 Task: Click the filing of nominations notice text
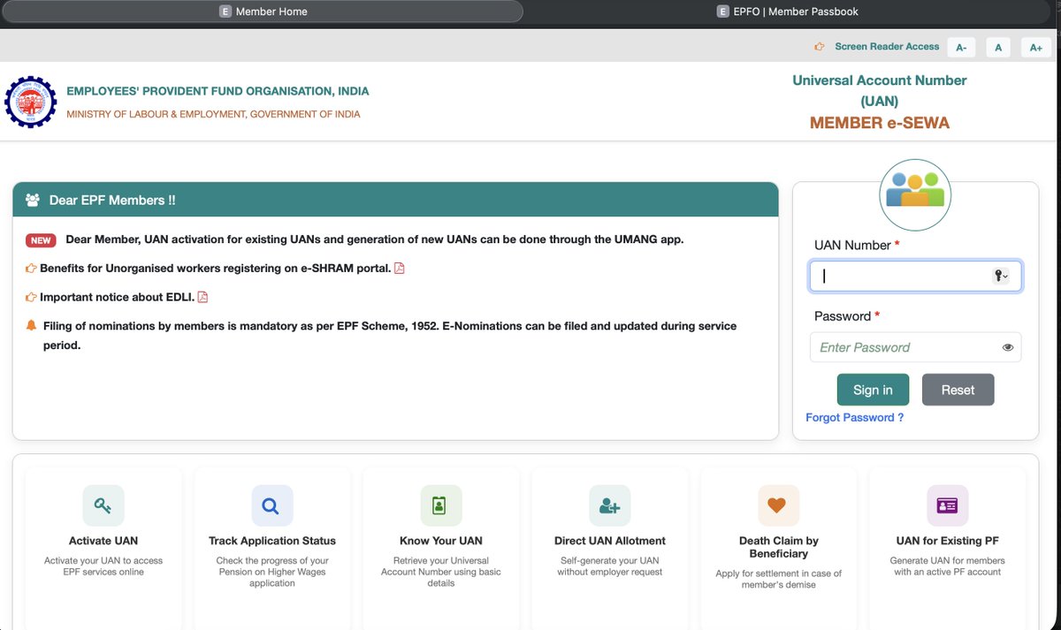tap(390, 336)
